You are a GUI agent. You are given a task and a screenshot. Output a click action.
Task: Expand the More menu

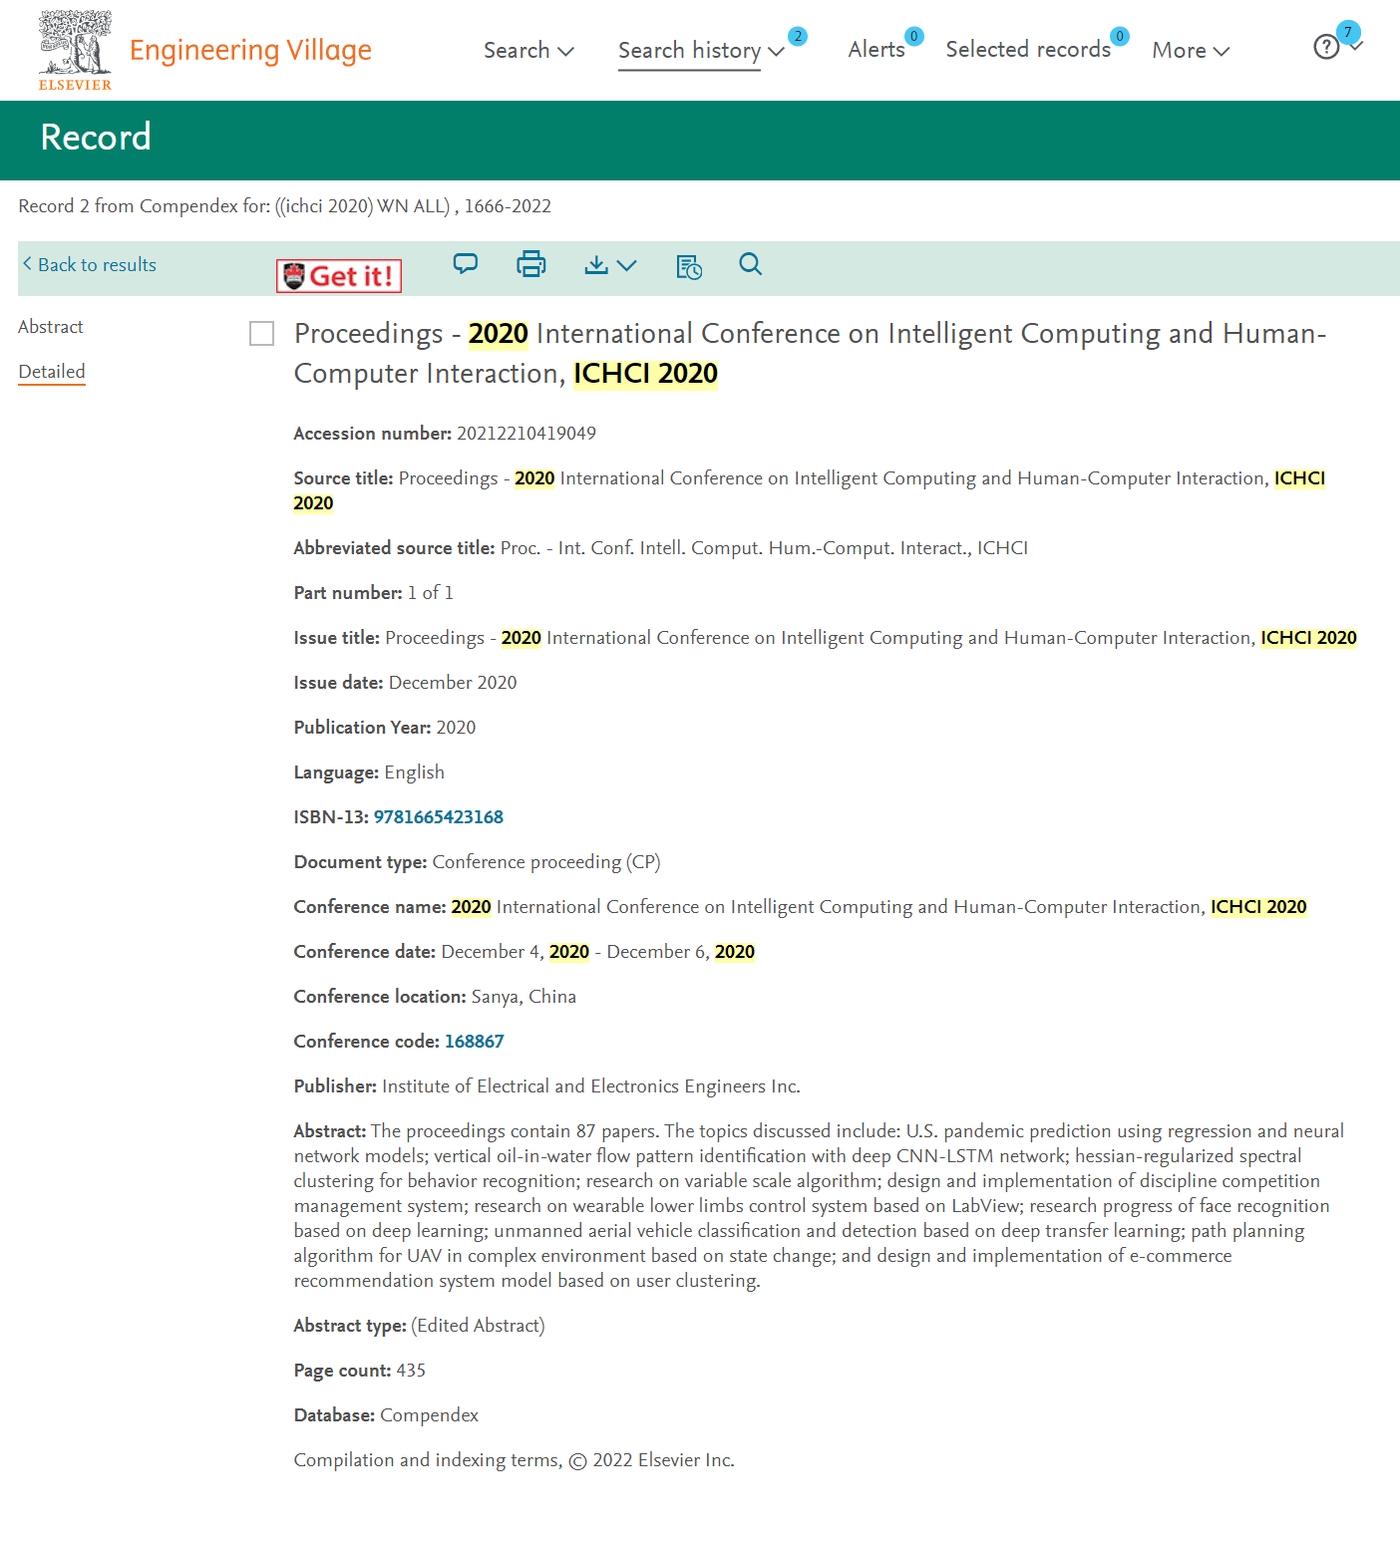click(1191, 50)
